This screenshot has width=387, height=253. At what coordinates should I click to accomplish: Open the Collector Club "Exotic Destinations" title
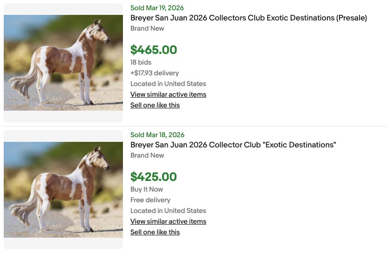pos(233,145)
